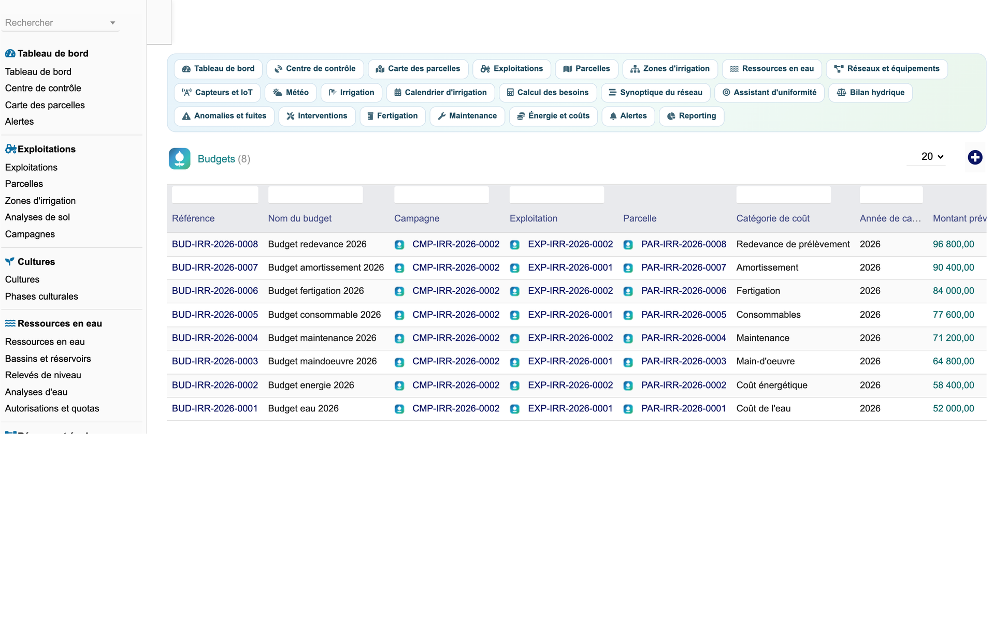Click the Ressources en eau waves sidebar icon

10,323
